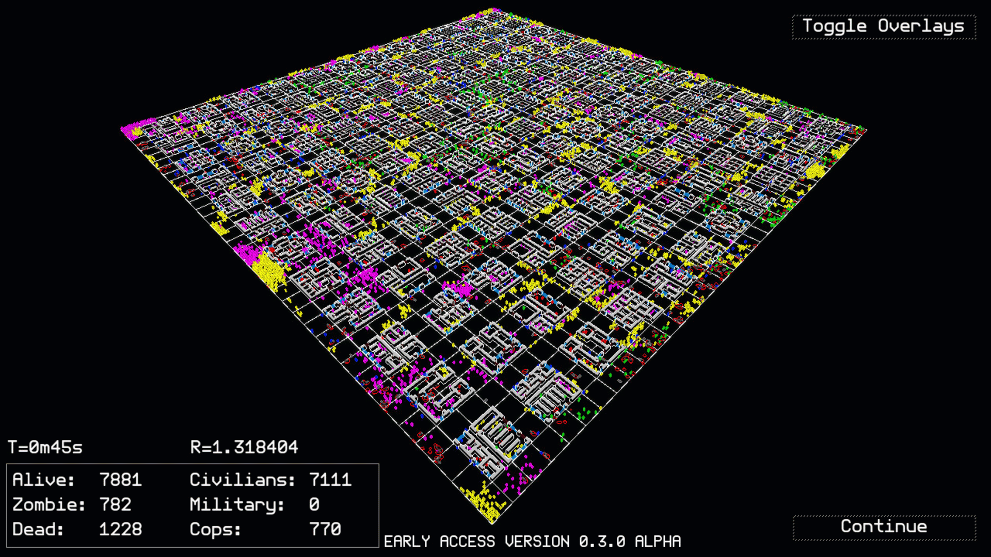Click the big yellow cluster on the lower-left edge
This screenshot has width=991, height=557.
270,271
